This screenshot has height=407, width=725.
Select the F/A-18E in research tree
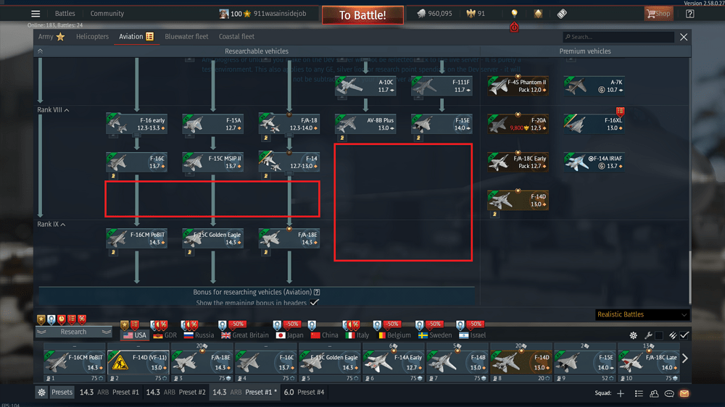(289, 238)
